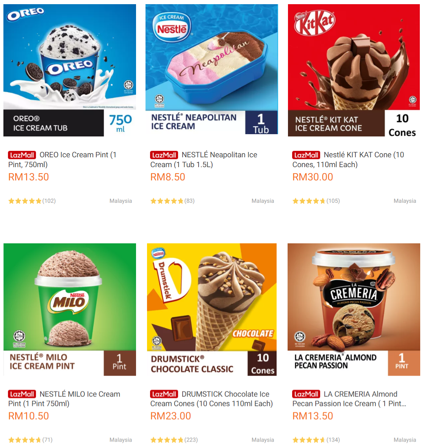Open the Kit Kat ice cream cone image
The image size is (424, 448).
click(x=354, y=70)
